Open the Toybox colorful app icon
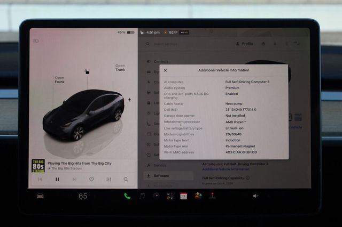Viewport: 342px width, 227px height. click(198, 196)
